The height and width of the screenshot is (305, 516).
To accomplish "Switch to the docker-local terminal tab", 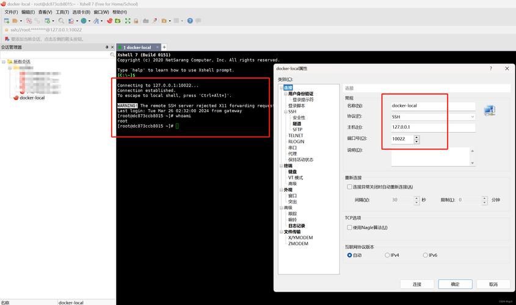I will pyautogui.click(x=139, y=47).
